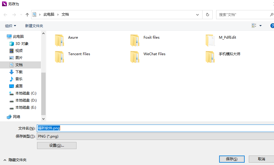Viewport: 274px width, 165px height.
Task: Select 3D 对象 in navigation pane
Action: 22,44
